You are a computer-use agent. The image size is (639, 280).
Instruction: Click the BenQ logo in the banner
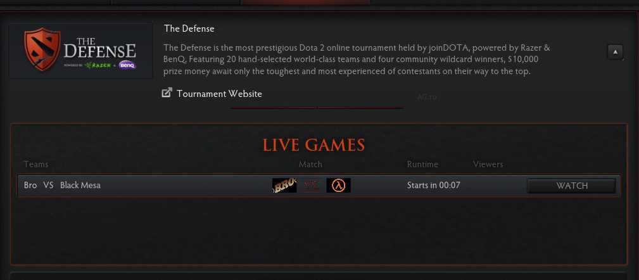pyautogui.click(x=127, y=65)
